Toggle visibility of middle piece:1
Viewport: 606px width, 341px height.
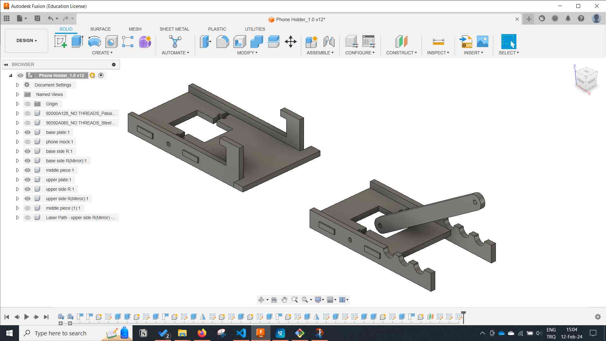pyautogui.click(x=28, y=170)
